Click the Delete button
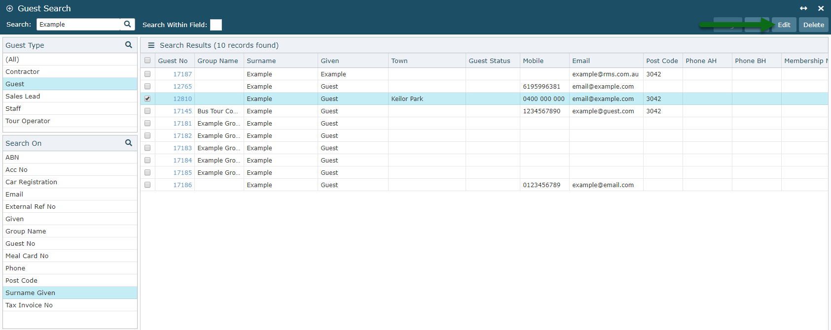The width and height of the screenshot is (831, 330). (814, 25)
